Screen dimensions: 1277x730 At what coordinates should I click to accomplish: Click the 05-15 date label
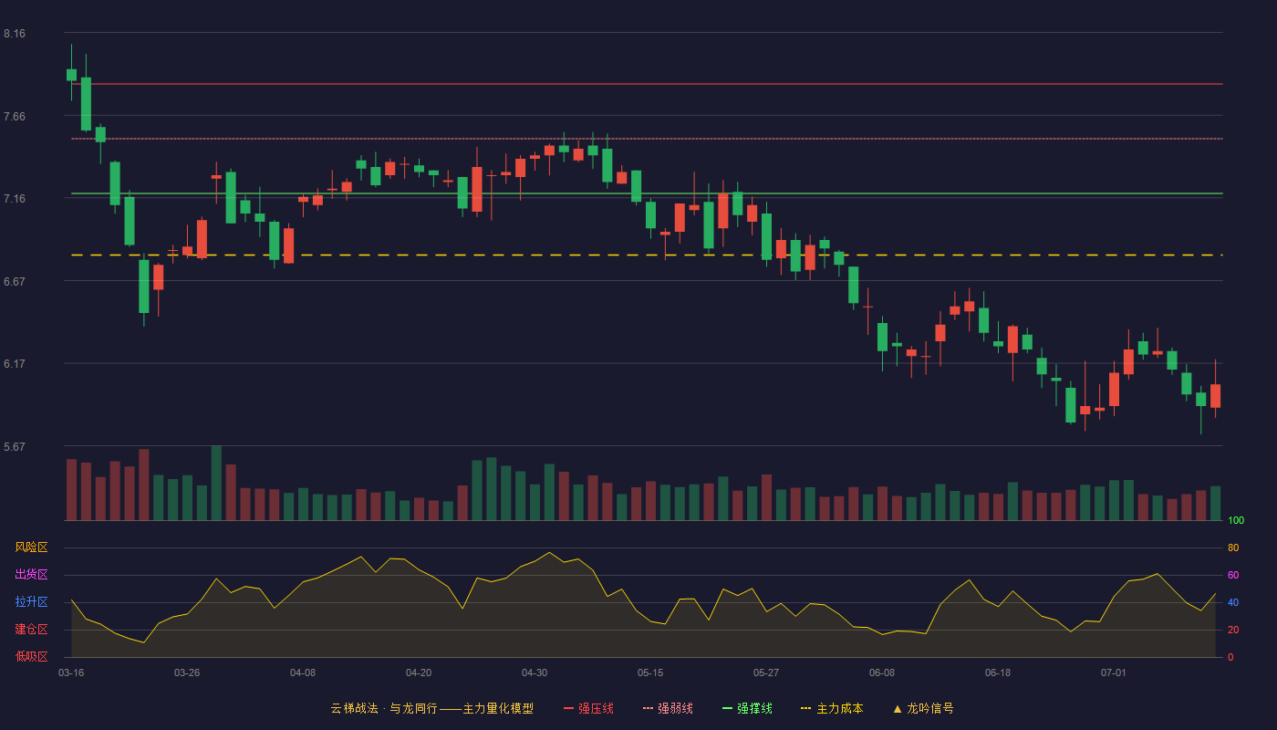click(650, 673)
